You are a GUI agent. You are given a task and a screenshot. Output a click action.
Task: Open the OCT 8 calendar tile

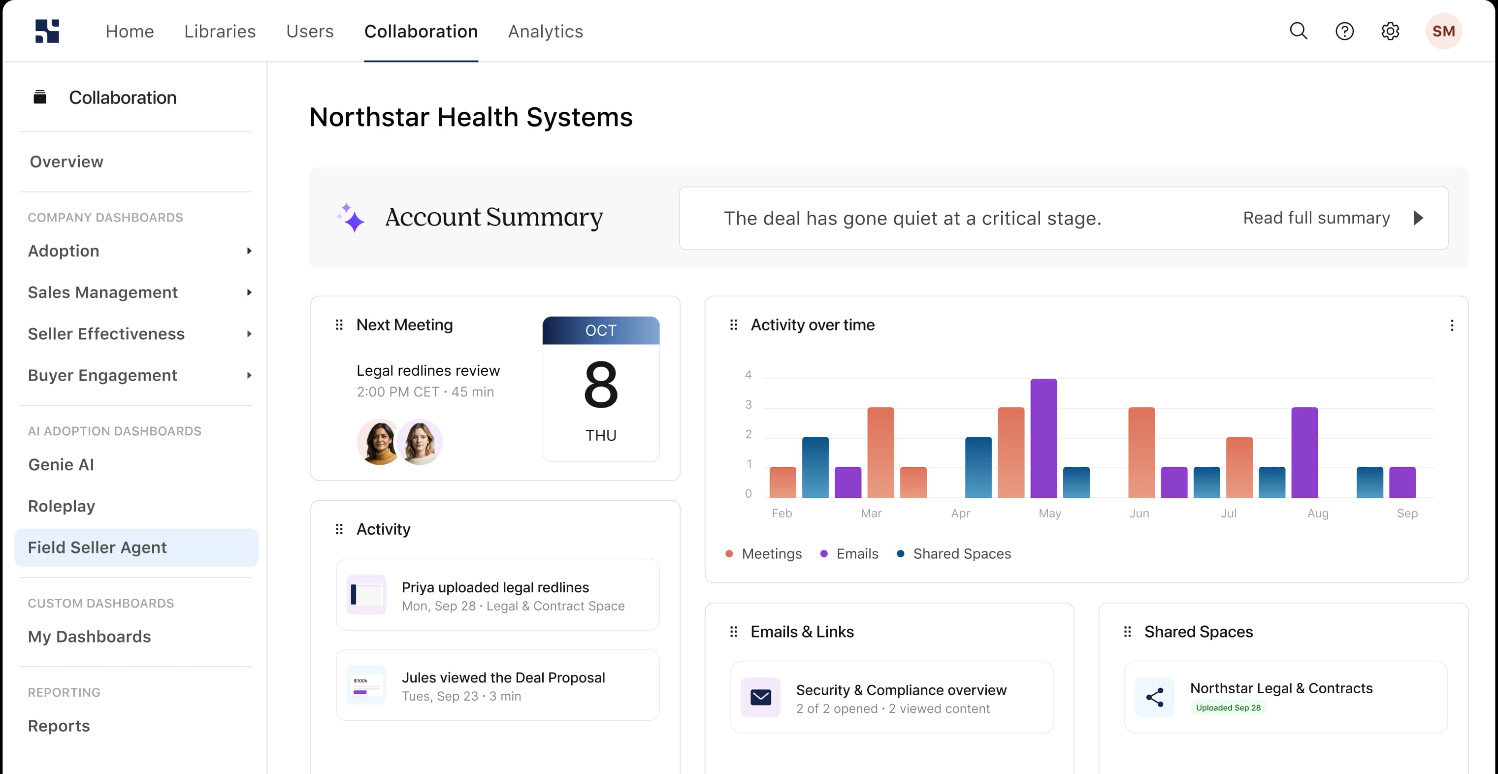point(601,389)
